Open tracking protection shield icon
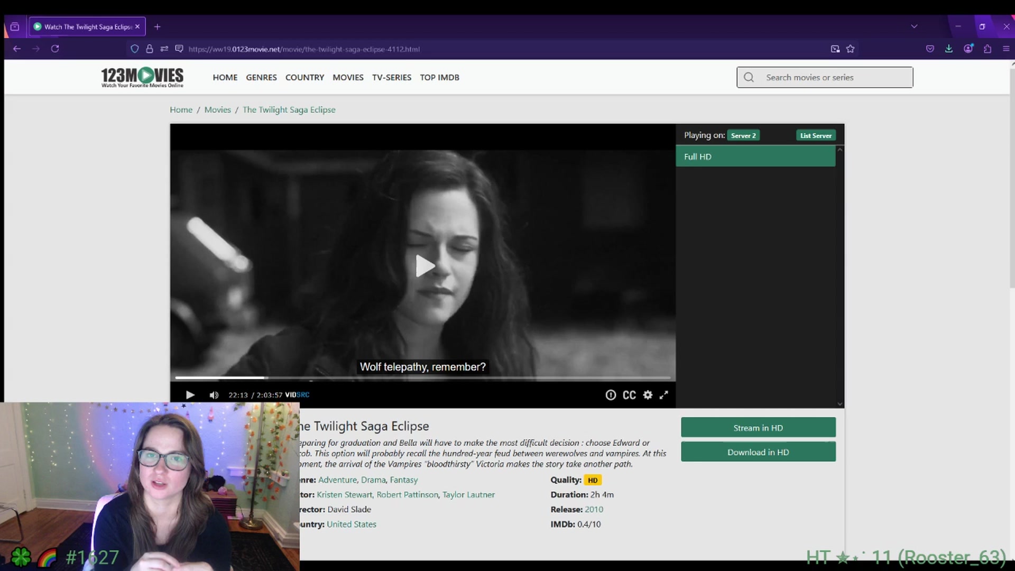This screenshot has width=1015, height=571. pos(135,49)
